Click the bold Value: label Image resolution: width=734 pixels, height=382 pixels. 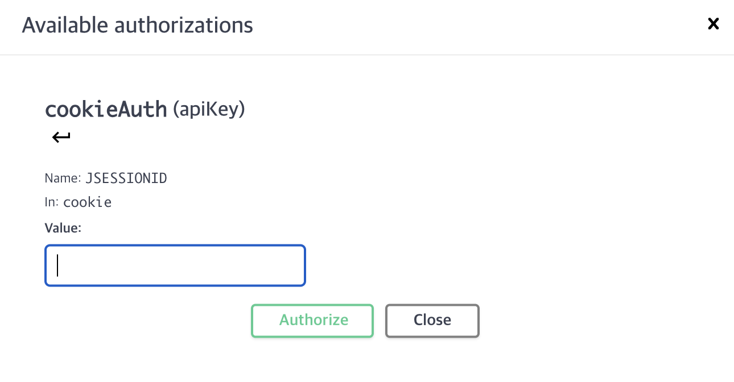(63, 228)
